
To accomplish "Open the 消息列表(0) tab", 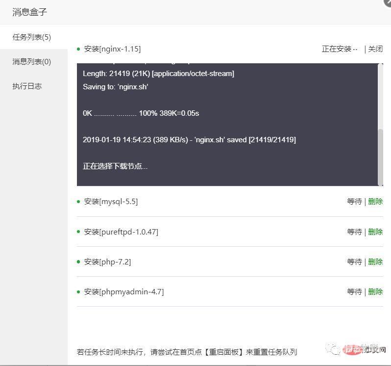I will [x=32, y=62].
